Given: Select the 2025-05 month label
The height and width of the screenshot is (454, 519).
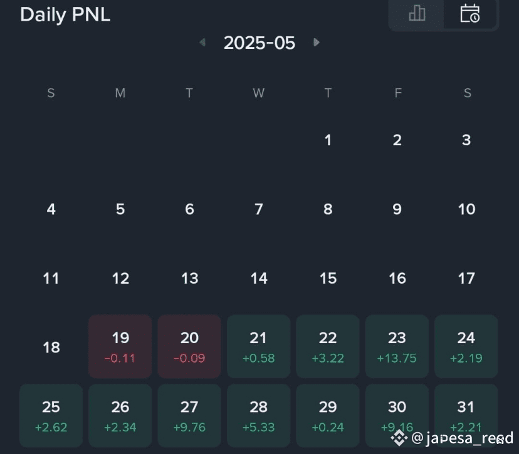Looking at the screenshot, I should 259,43.
